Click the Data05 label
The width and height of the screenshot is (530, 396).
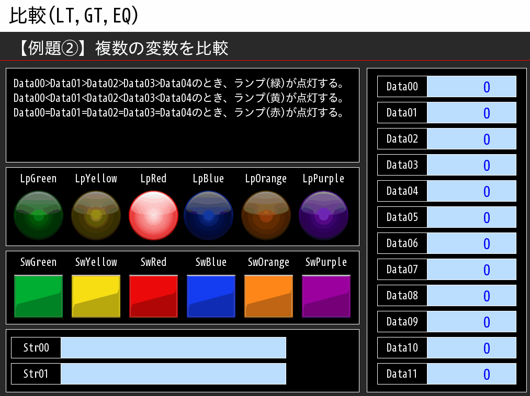[402, 217]
